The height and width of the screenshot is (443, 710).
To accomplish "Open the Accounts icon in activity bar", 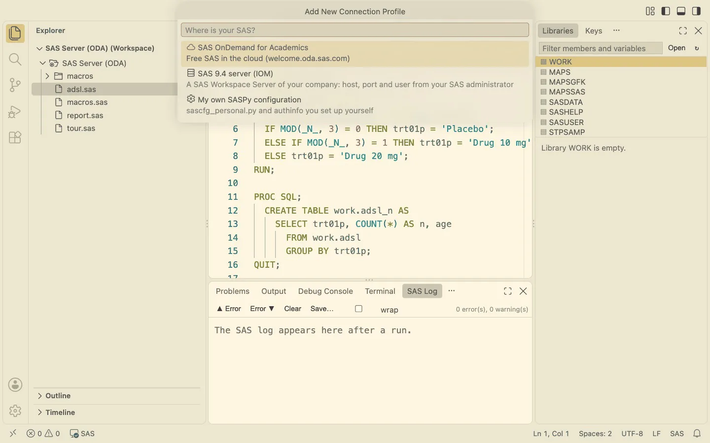I will coord(15,384).
